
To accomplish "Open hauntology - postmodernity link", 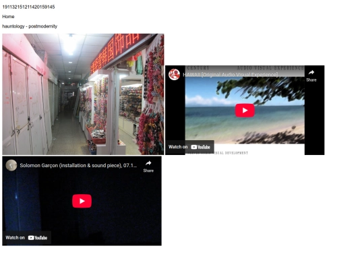I will coord(30,26).
